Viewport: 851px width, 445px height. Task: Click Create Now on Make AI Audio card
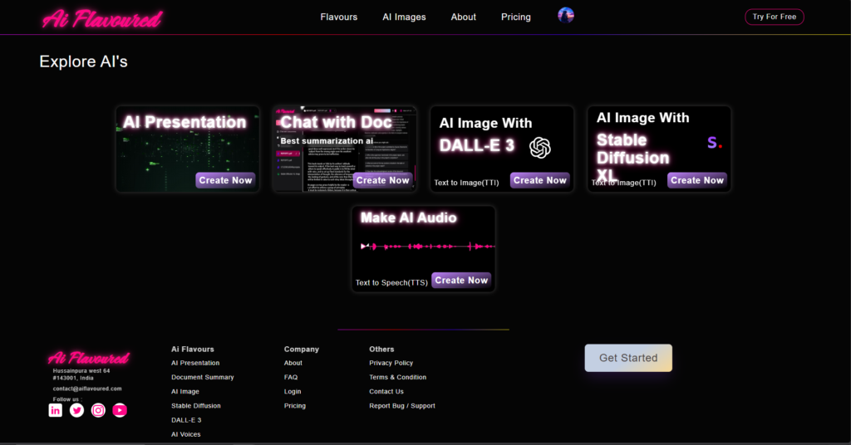[x=461, y=281]
